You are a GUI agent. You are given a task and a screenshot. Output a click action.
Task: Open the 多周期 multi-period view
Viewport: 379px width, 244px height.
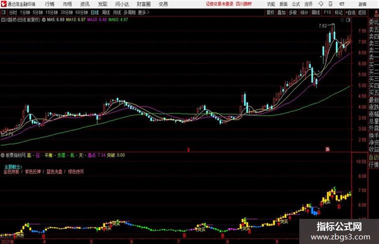coord(130,12)
